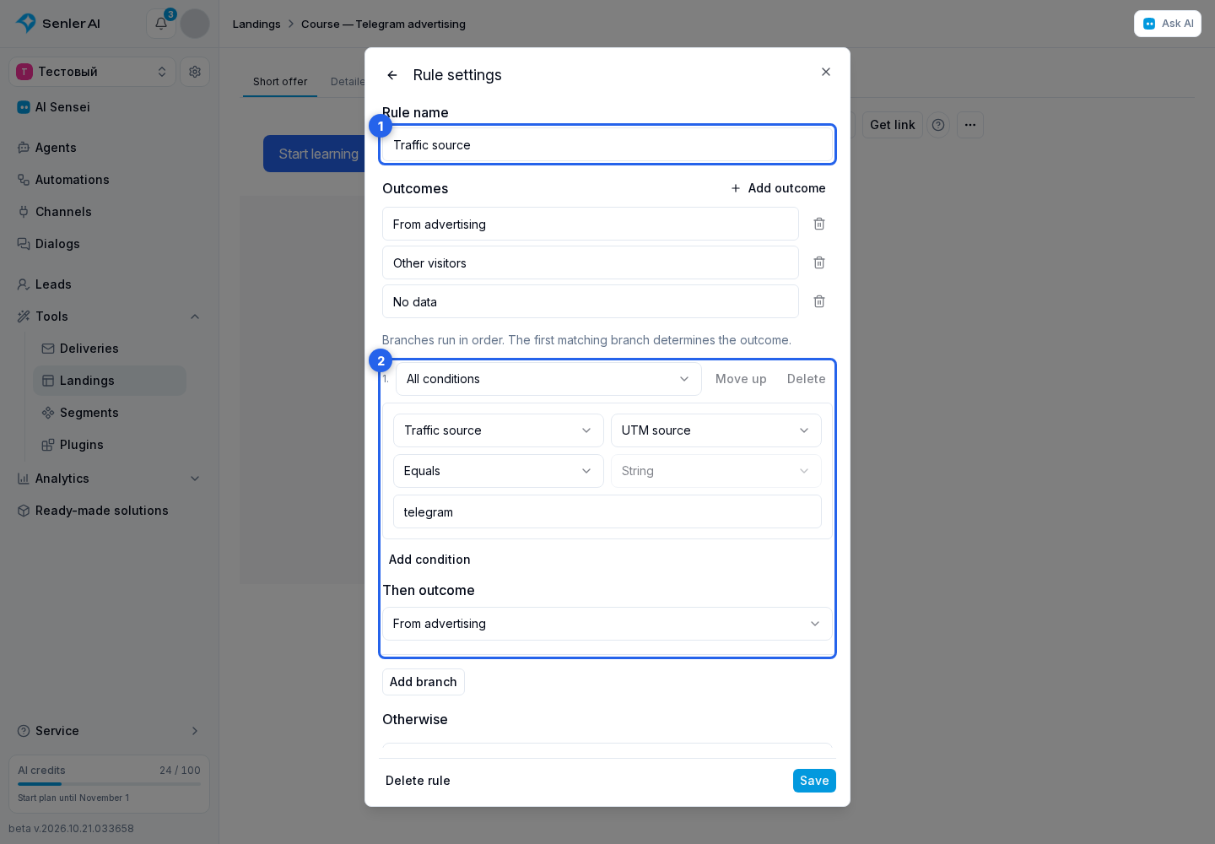
Task: Open the three-dots more menu
Action: 970,125
